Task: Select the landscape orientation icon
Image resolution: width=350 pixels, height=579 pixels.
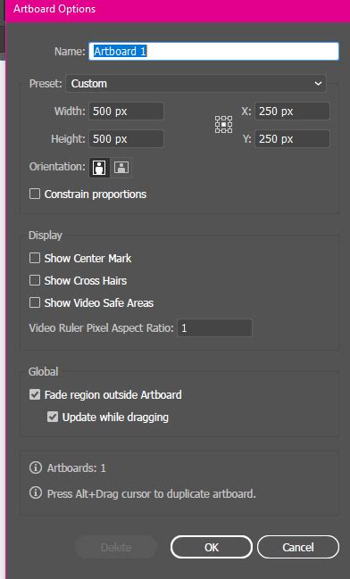Action: click(121, 168)
